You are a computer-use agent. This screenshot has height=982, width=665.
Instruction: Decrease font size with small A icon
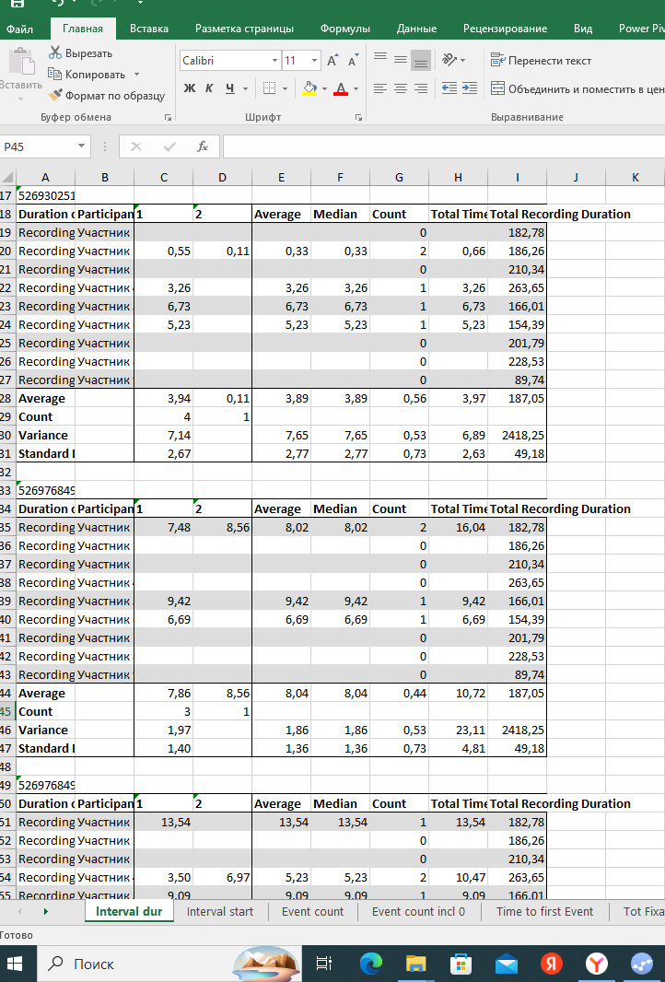pyautogui.click(x=353, y=61)
